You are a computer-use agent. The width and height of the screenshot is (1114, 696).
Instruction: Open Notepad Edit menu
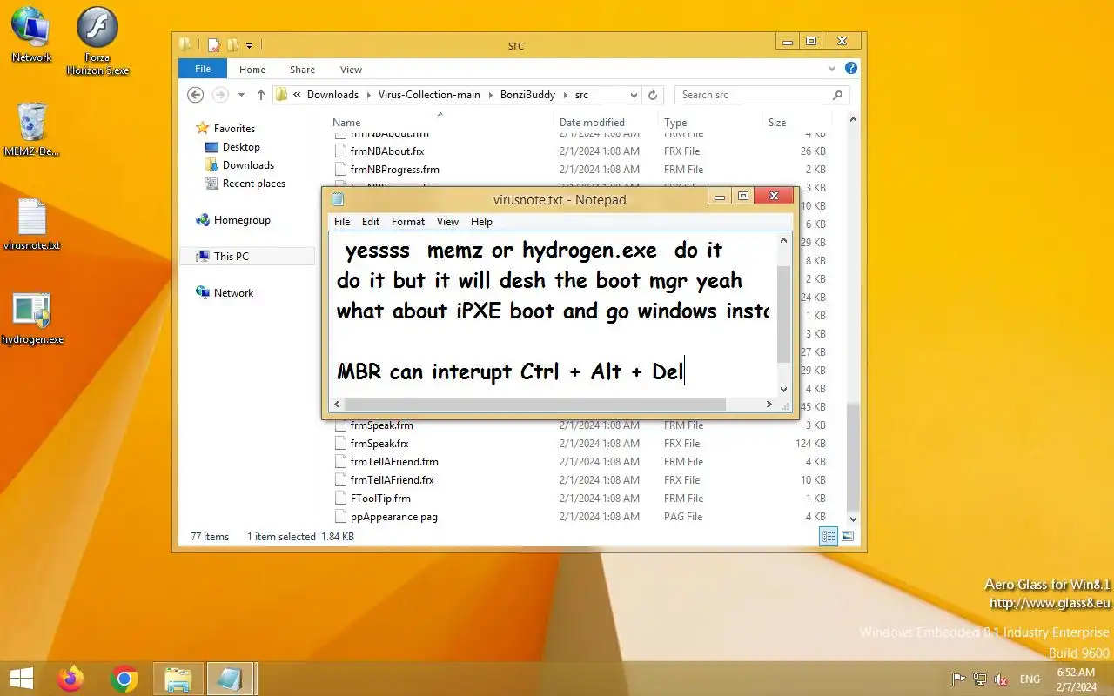coord(371,222)
